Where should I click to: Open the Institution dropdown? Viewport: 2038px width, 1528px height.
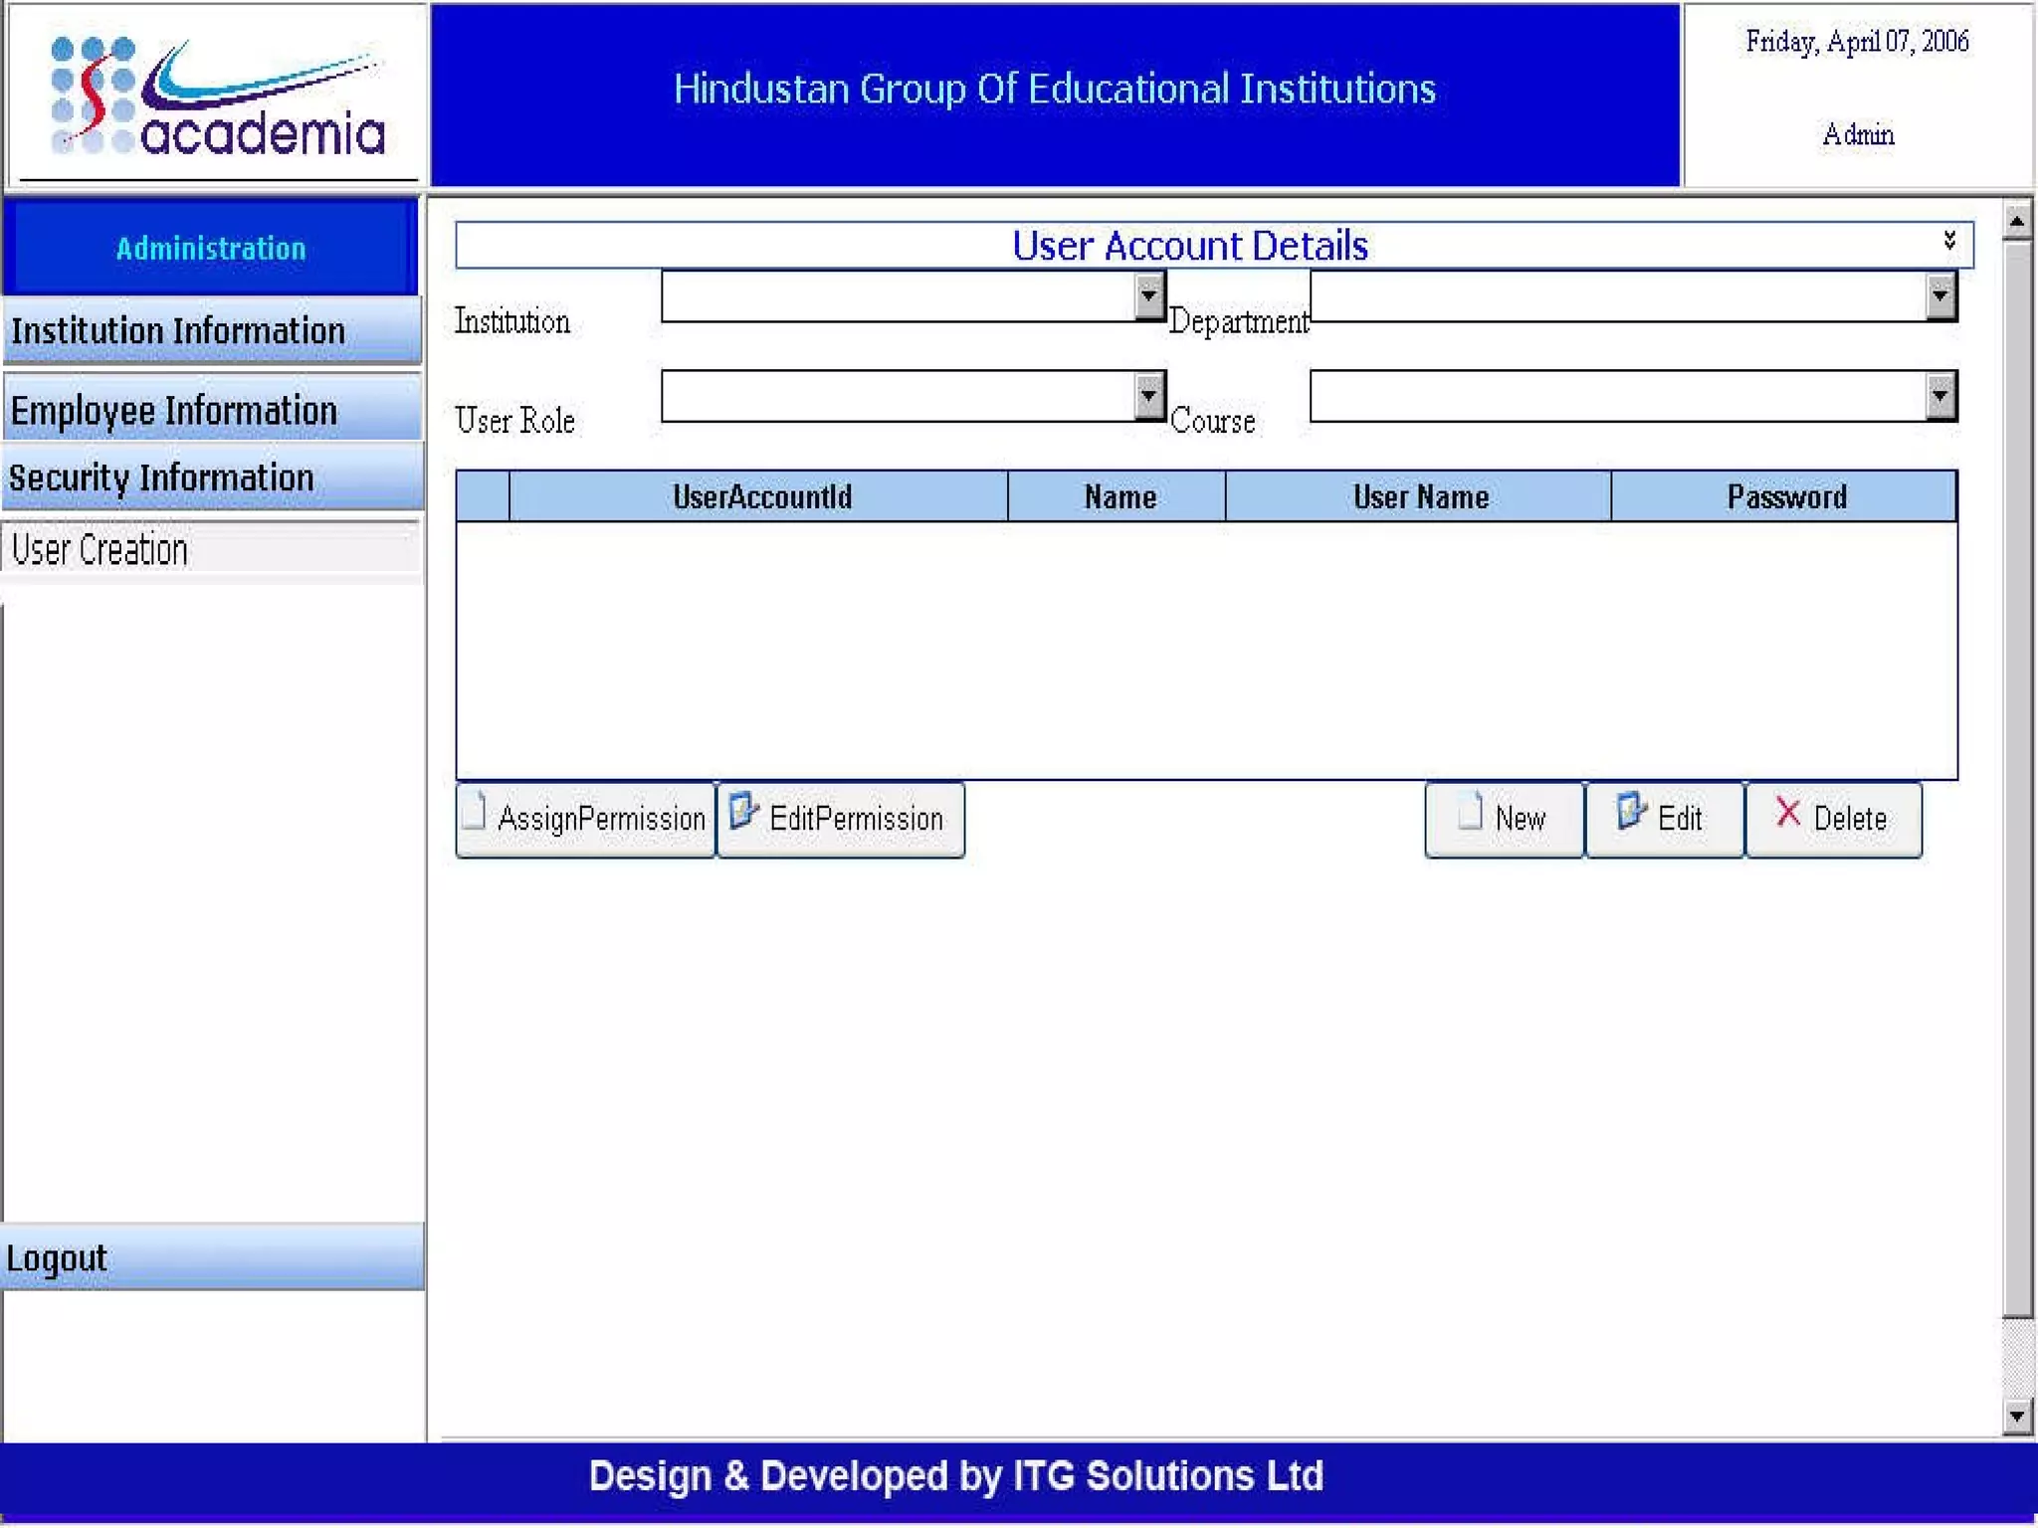pyautogui.click(x=1148, y=295)
